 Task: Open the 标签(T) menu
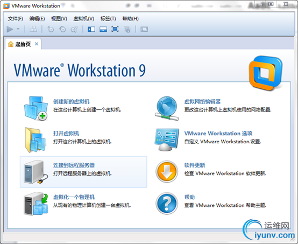(108, 19)
